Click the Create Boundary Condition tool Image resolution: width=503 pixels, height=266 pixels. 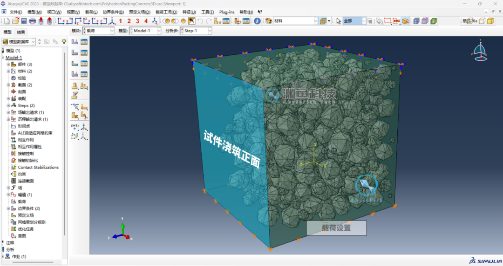(75, 53)
